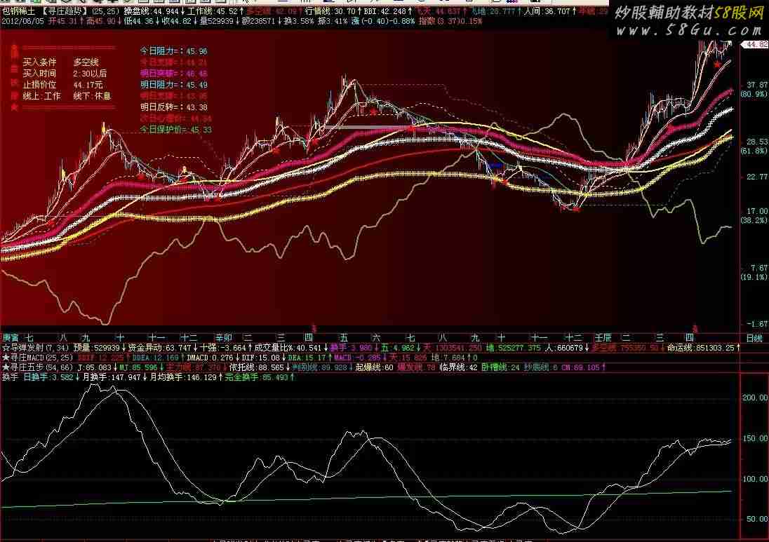The width and height of the screenshot is (769, 542).
Task: Click the 买入条件 label on chart
Action: [40, 62]
